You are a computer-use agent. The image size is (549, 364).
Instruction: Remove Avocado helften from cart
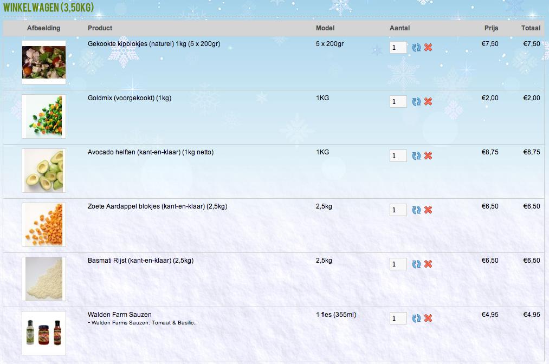(x=428, y=156)
